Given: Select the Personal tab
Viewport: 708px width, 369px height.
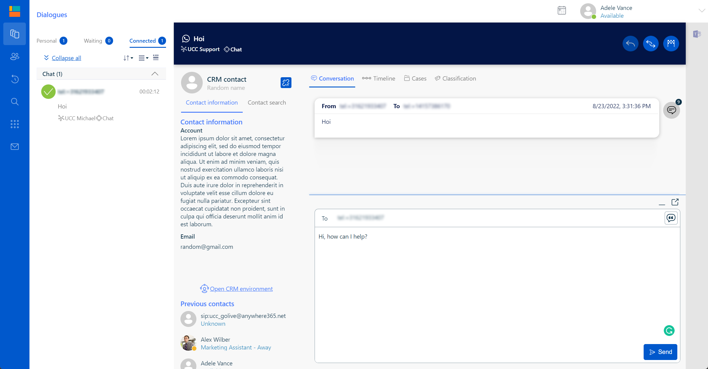Looking at the screenshot, I should pos(52,41).
